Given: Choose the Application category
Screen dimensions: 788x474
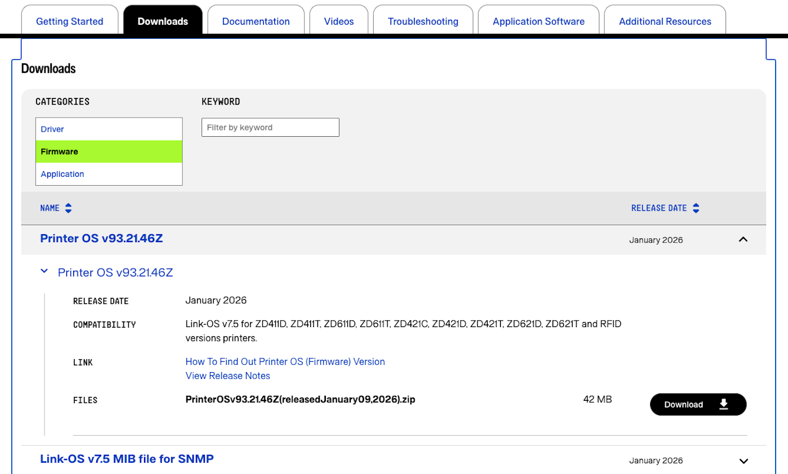Looking at the screenshot, I should (x=109, y=174).
